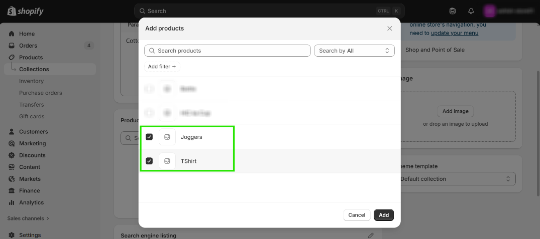Click the Settings gear icon
This screenshot has width=540, height=239.
pyautogui.click(x=12, y=235)
